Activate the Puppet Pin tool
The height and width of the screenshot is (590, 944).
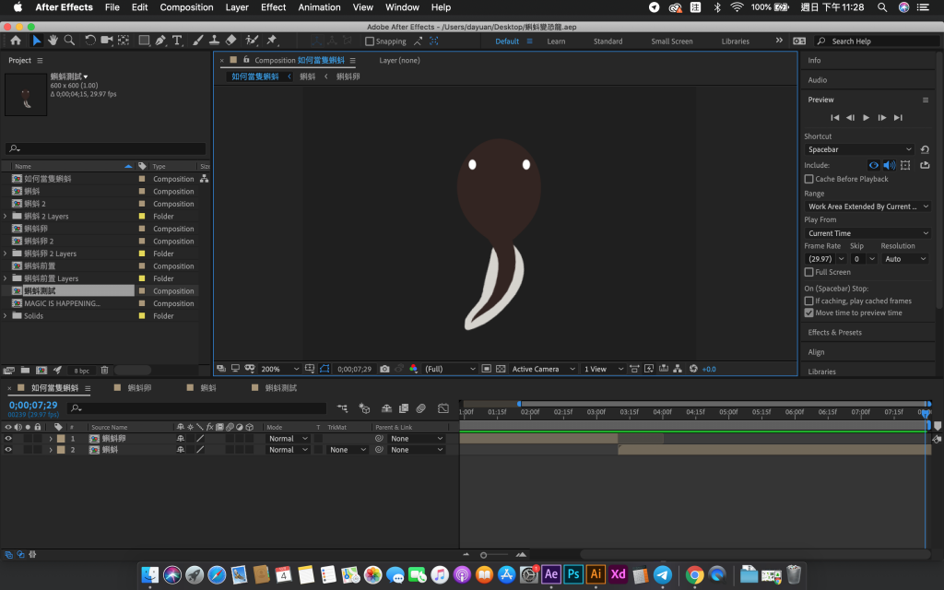pyautogui.click(x=271, y=41)
